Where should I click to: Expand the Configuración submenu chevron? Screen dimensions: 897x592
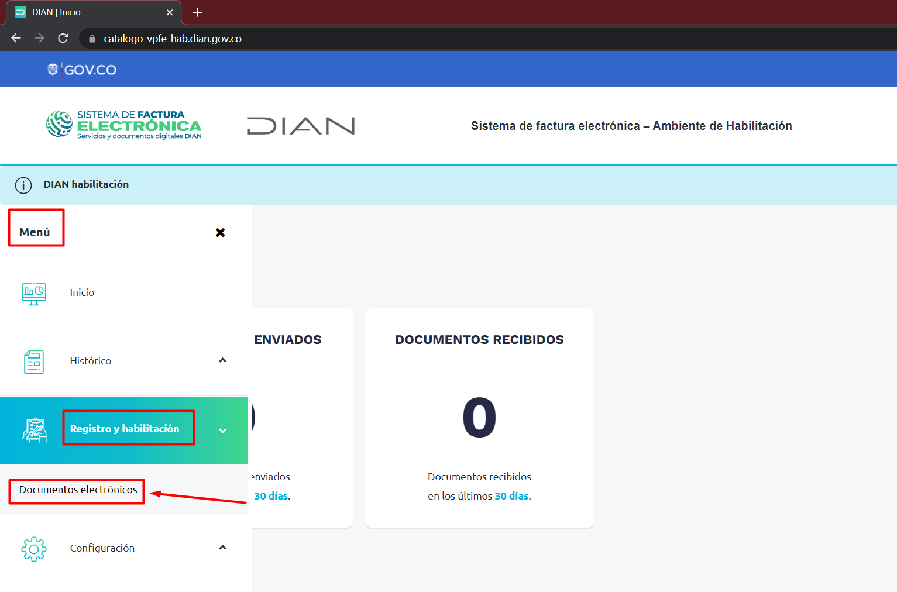[222, 548]
